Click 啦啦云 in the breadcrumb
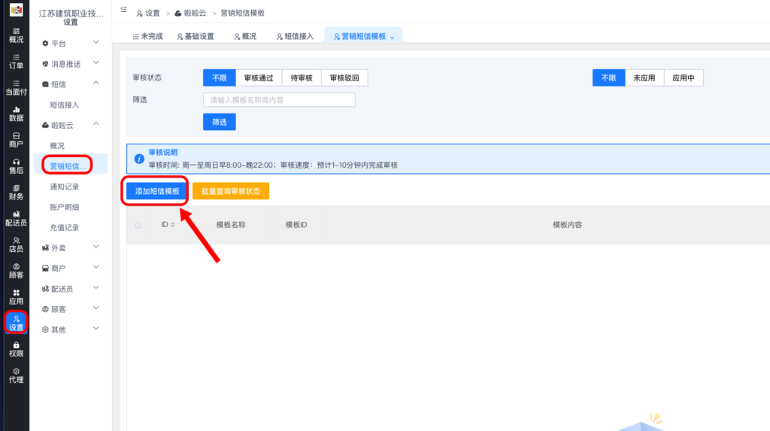This screenshot has height=431, width=770. click(190, 13)
